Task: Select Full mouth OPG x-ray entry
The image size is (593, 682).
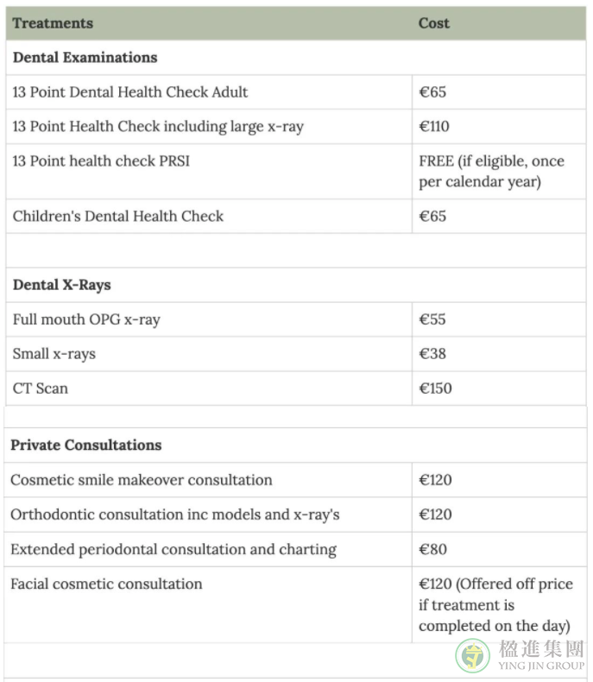Action: click(86, 319)
